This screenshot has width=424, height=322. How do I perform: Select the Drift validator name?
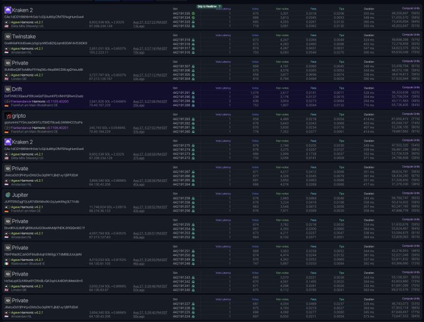click(17, 89)
